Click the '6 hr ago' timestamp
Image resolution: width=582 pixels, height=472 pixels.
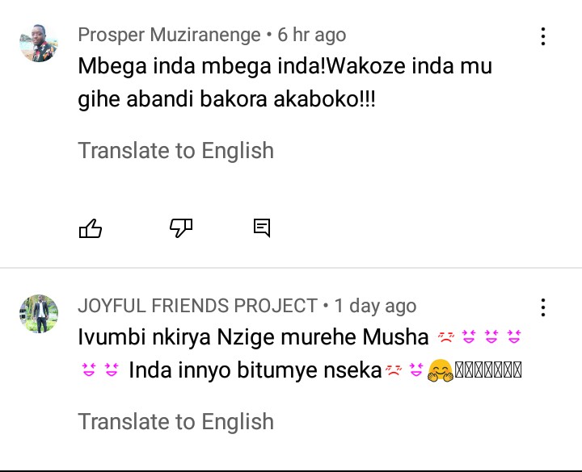click(312, 35)
